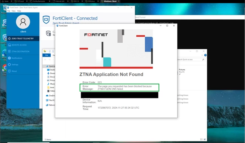Select the Windows Client VM tab
The height and width of the screenshot is (143, 245).
coord(110,1)
